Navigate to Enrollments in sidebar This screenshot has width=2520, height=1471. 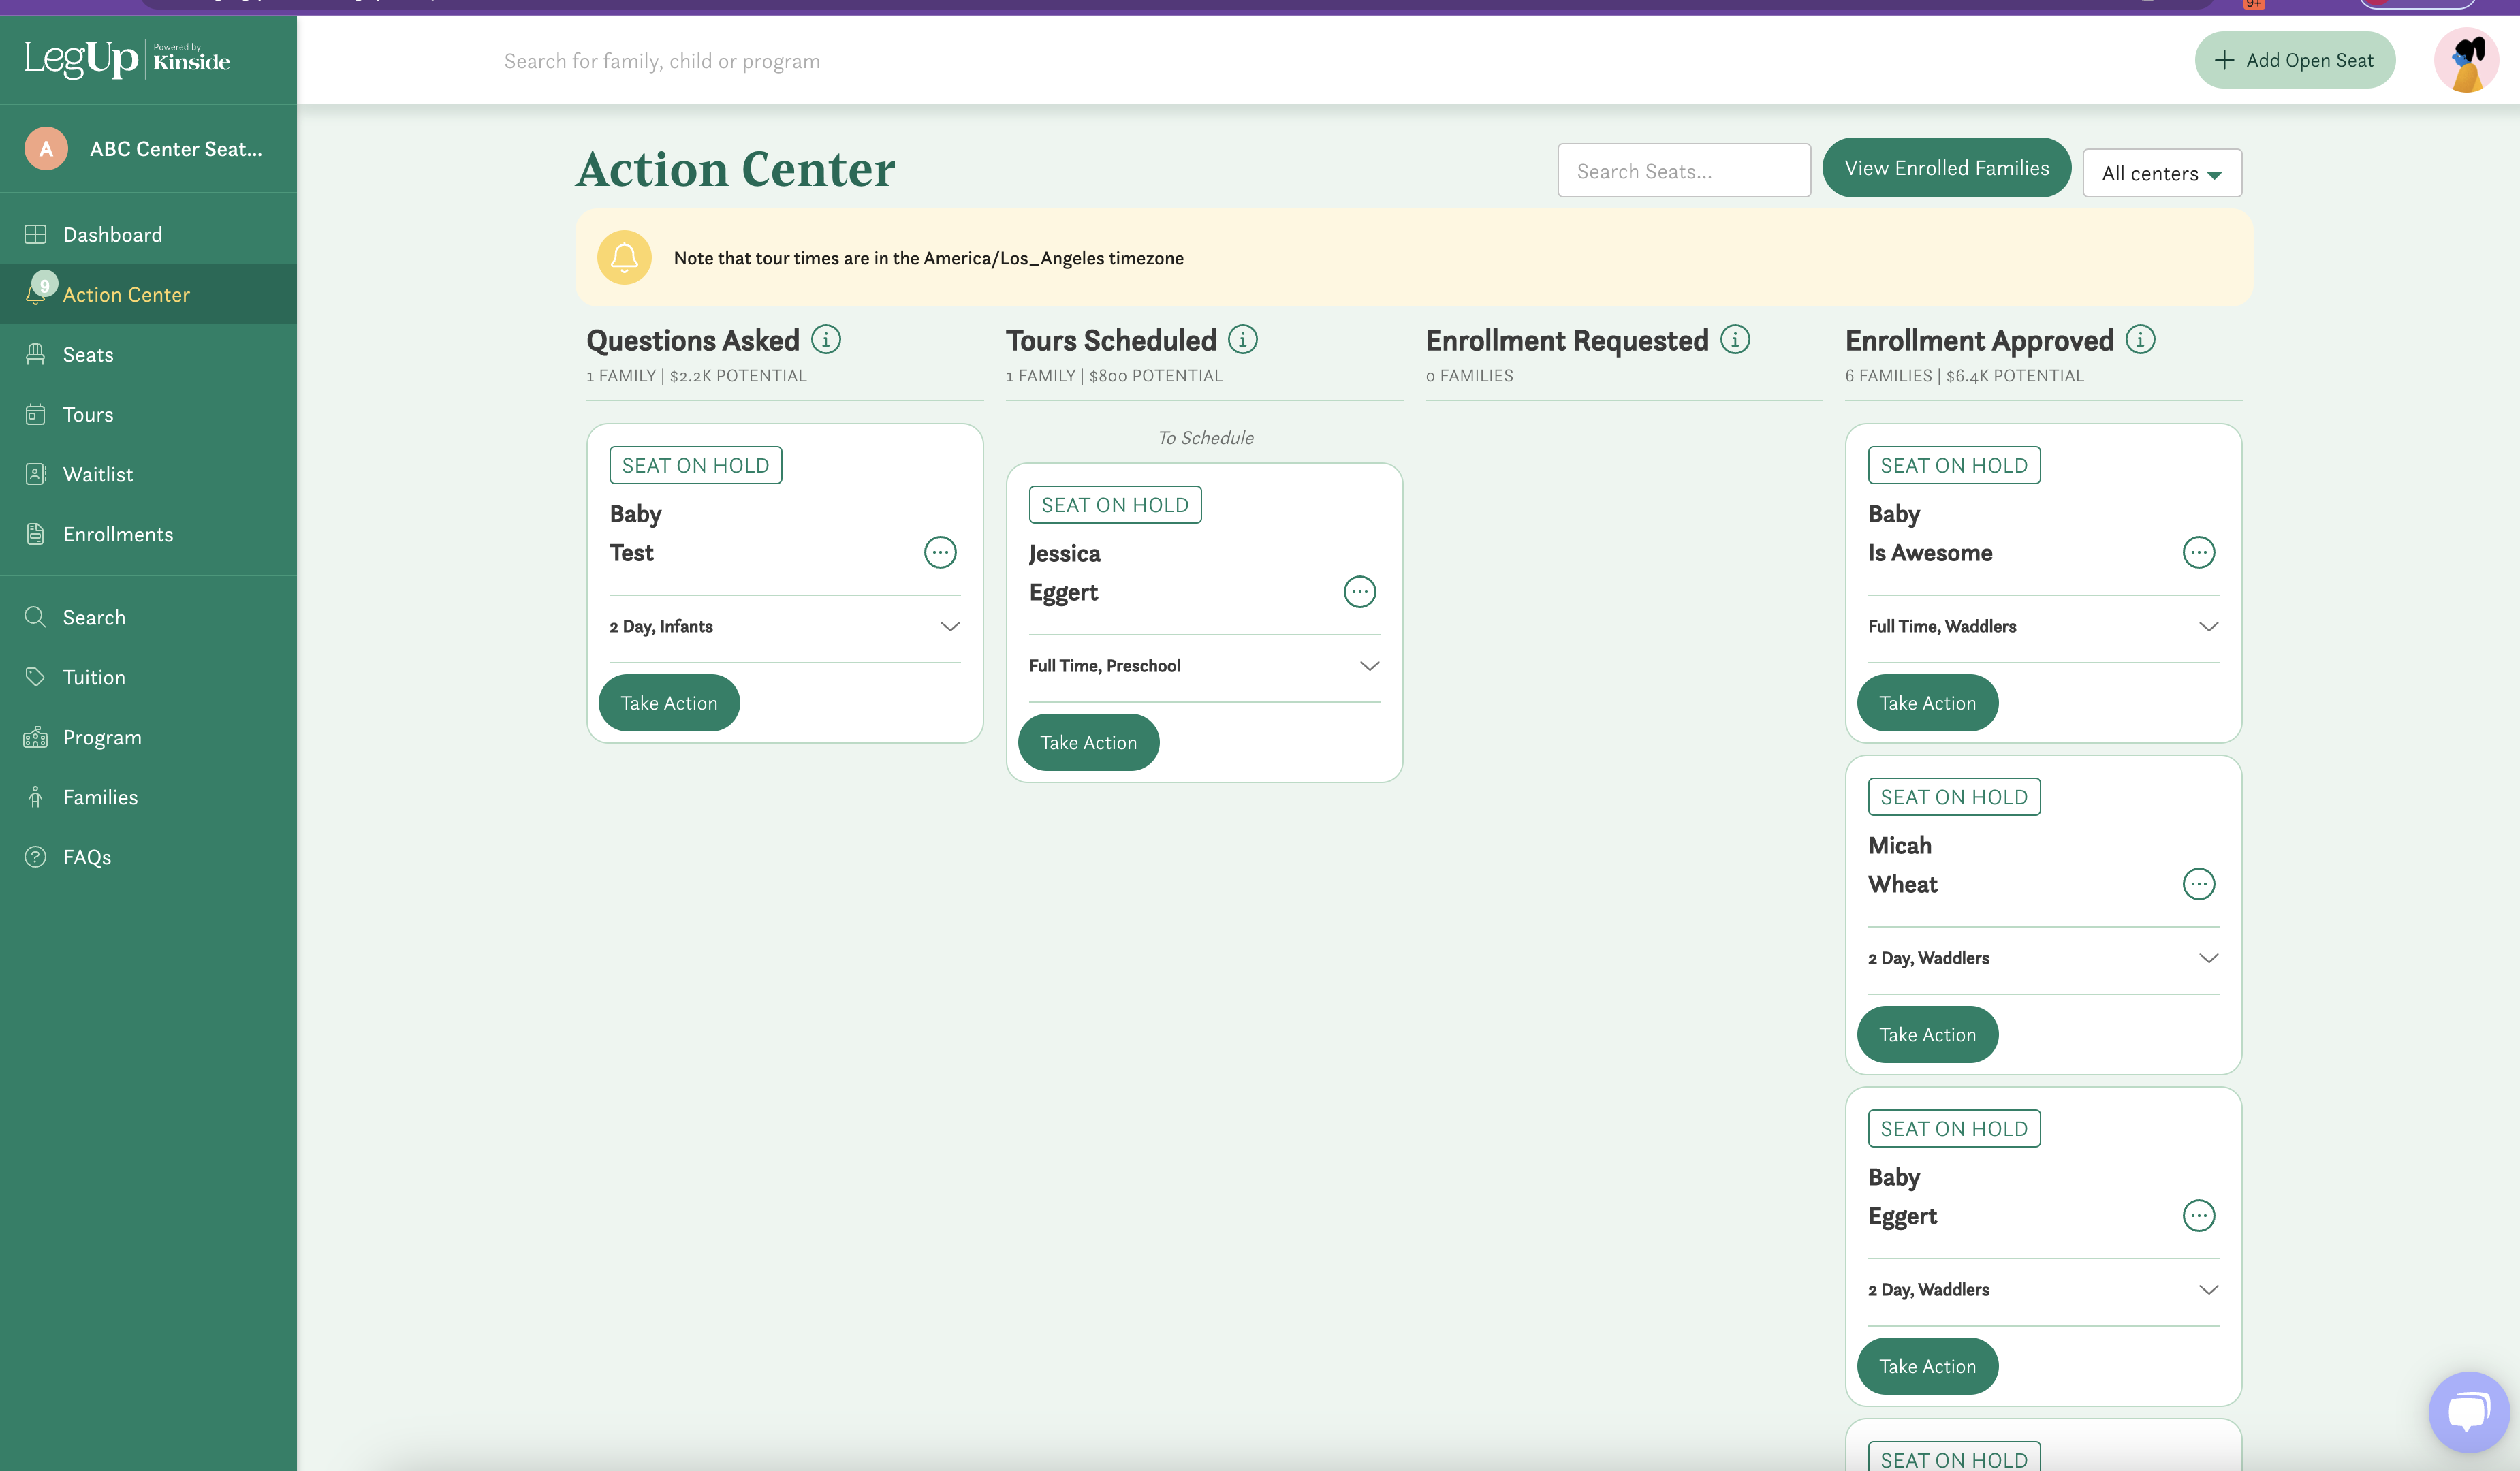pos(148,534)
